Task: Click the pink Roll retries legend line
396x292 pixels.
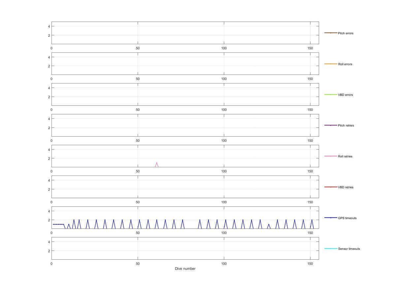Action: point(331,156)
